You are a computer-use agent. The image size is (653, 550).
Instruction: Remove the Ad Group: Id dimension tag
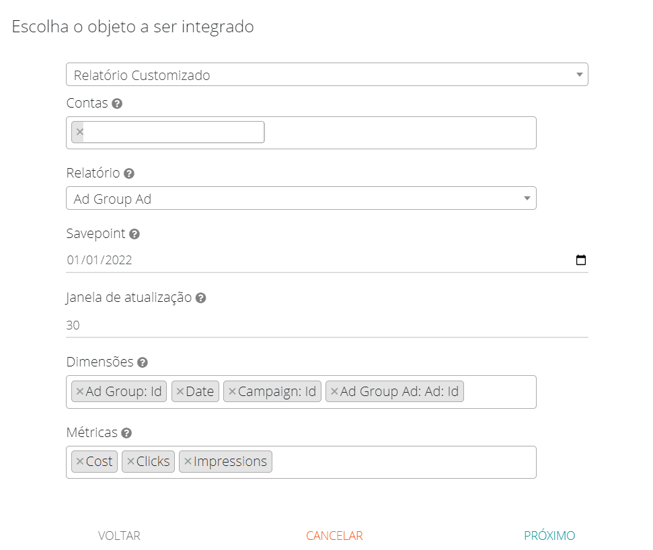(80, 391)
